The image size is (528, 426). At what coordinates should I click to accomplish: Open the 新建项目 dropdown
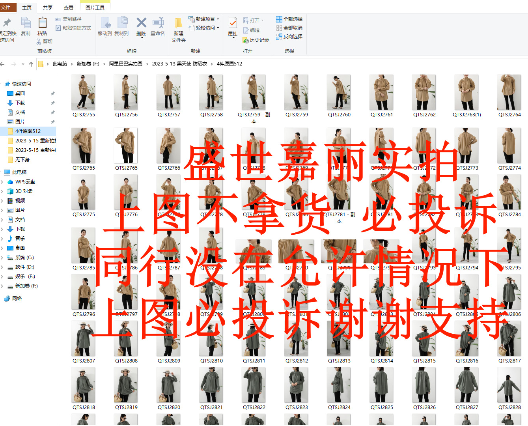(x=203, y=19)
